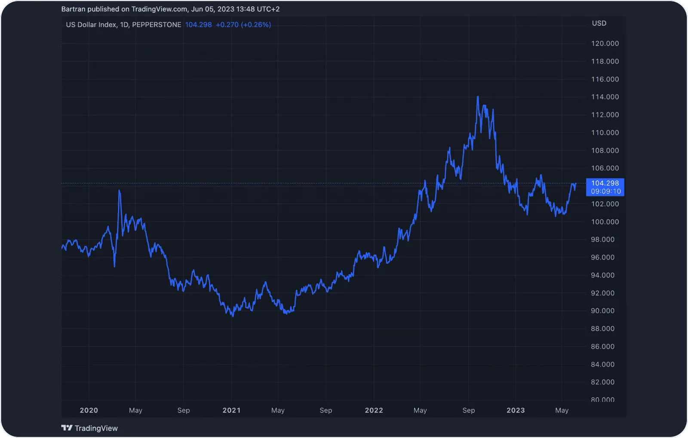Screen dimensions: 688x438
Task: Click the 112.000 price axis label
Action: (x=605, y=115)
